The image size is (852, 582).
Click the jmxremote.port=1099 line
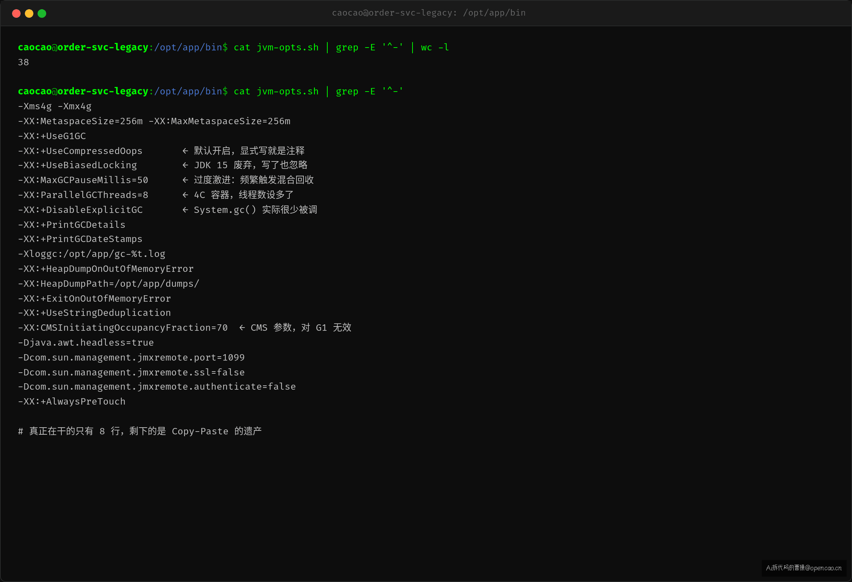131,357
